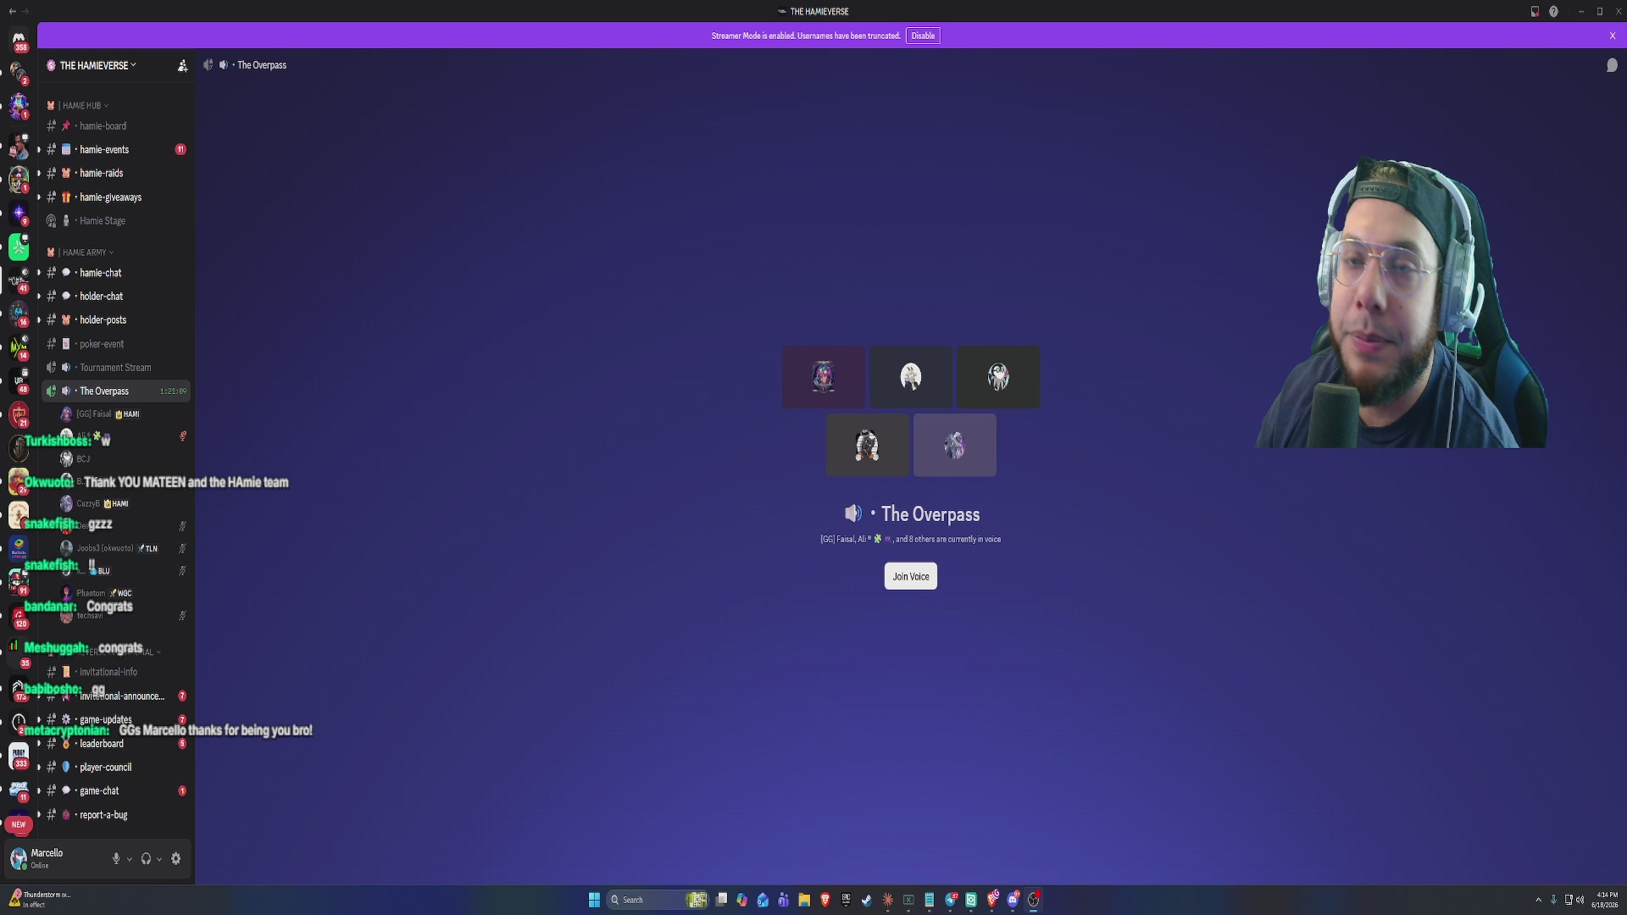Open OBS Studio from the taskbar
1627x915 pixels.
[x=1033, y=900]
